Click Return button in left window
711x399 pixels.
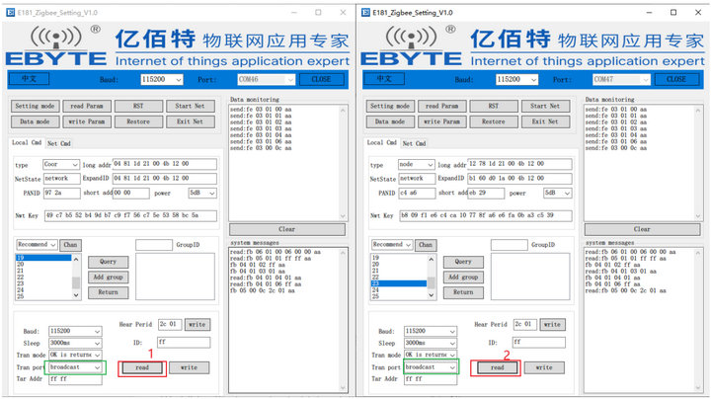click(108, 292)
